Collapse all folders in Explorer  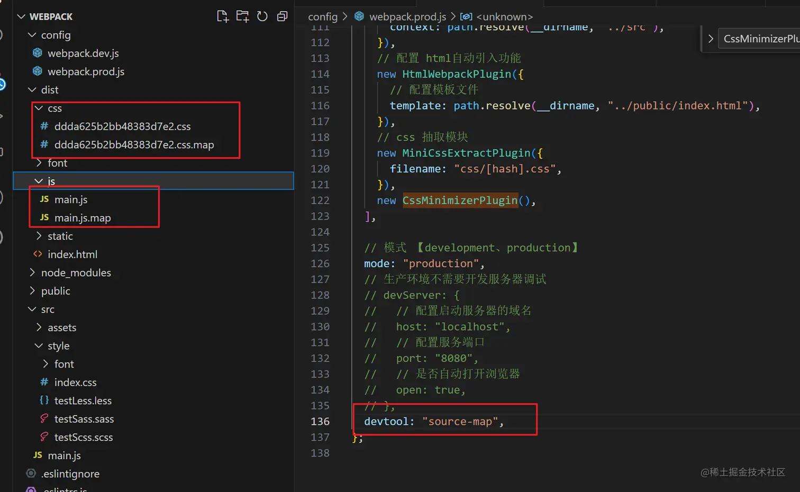[x=283, y=16]
